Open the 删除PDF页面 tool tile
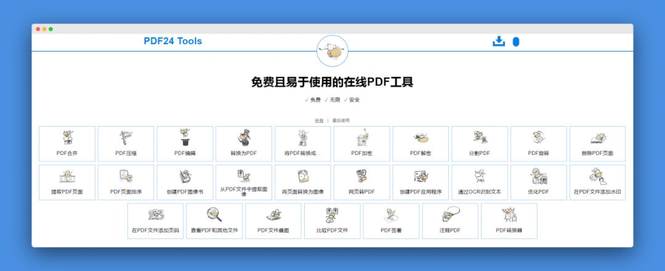665x271 pixels. coord(597,144)
